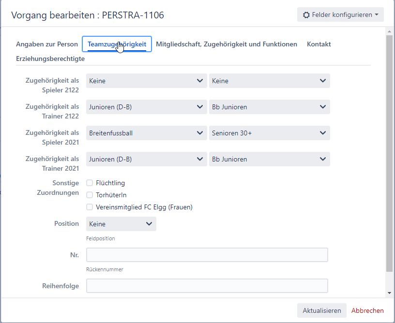Open Junioren (D-B) dropdown for Trainer 2021
Viewport: 395px width, 323px height.
pos(146,159)
